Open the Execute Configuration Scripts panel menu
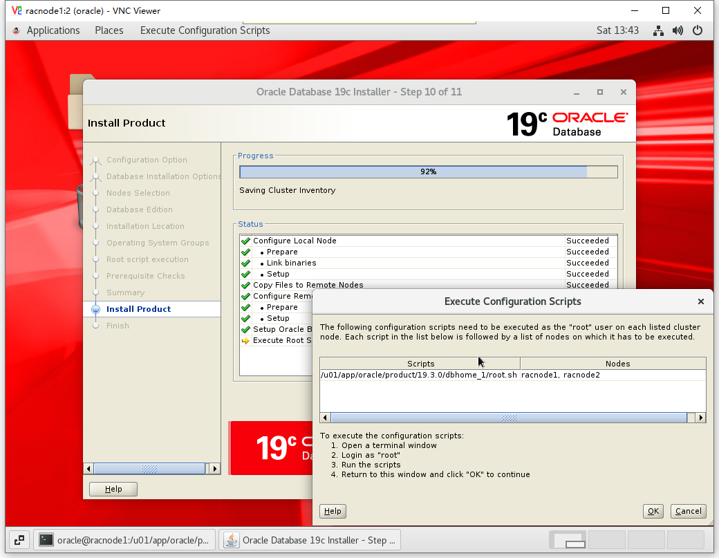Viewport: 719px width, 558px height. click(x=205, y=30)
